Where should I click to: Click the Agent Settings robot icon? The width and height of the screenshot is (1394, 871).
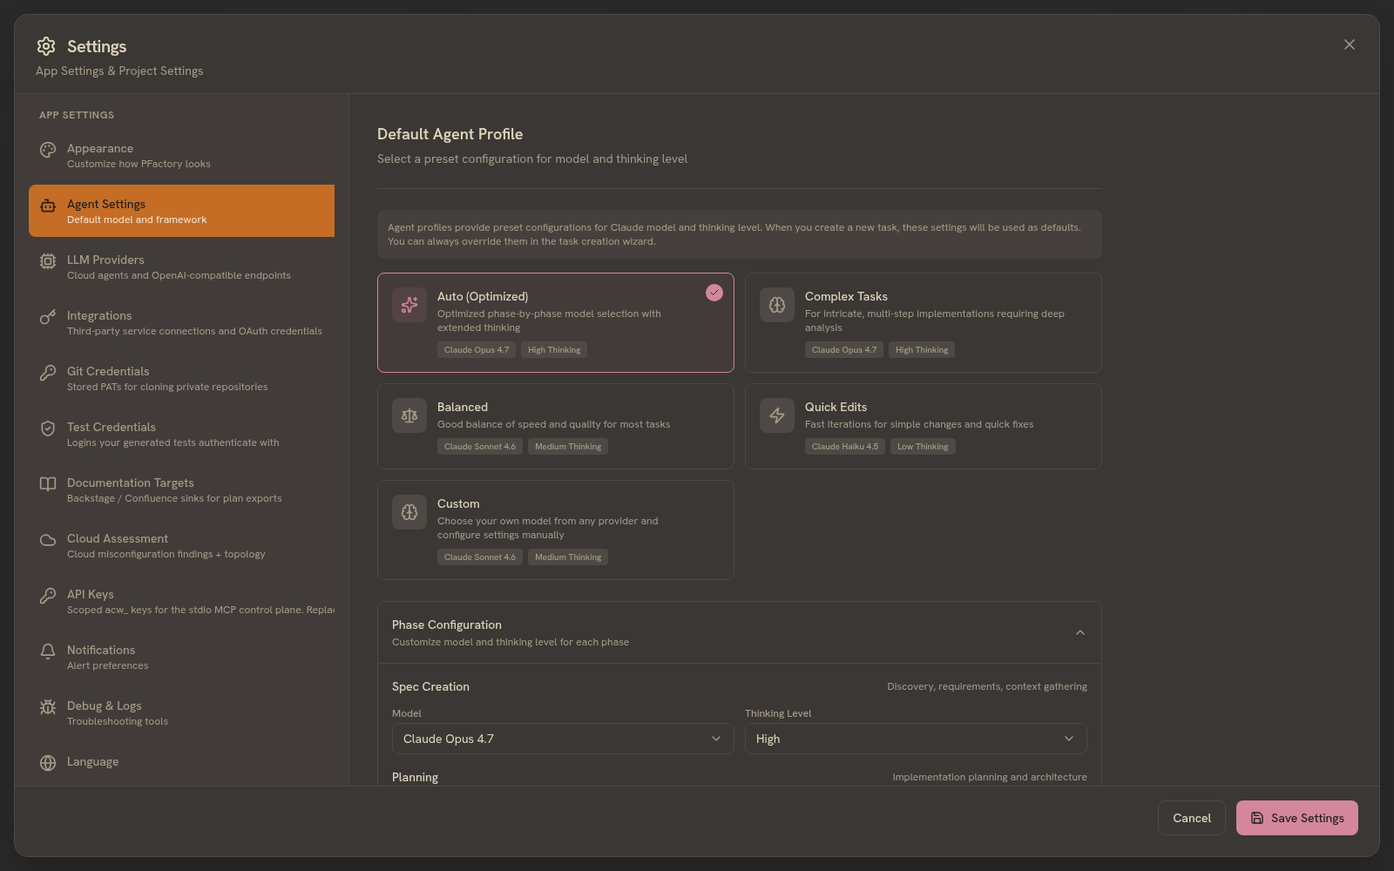click(48, 206)
